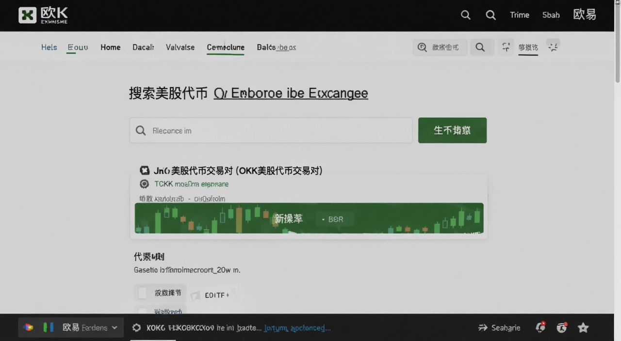Click the Gasetic bffanpimecroort_20w text
The width and height of the screenshot is (621, 341).
[187, 270]
